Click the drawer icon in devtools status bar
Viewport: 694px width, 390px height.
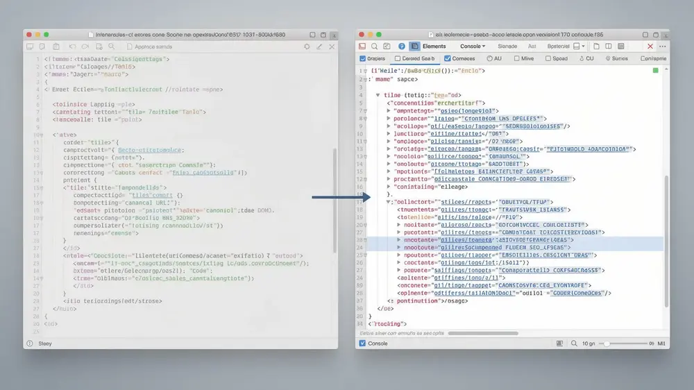(x=559, y=344)
